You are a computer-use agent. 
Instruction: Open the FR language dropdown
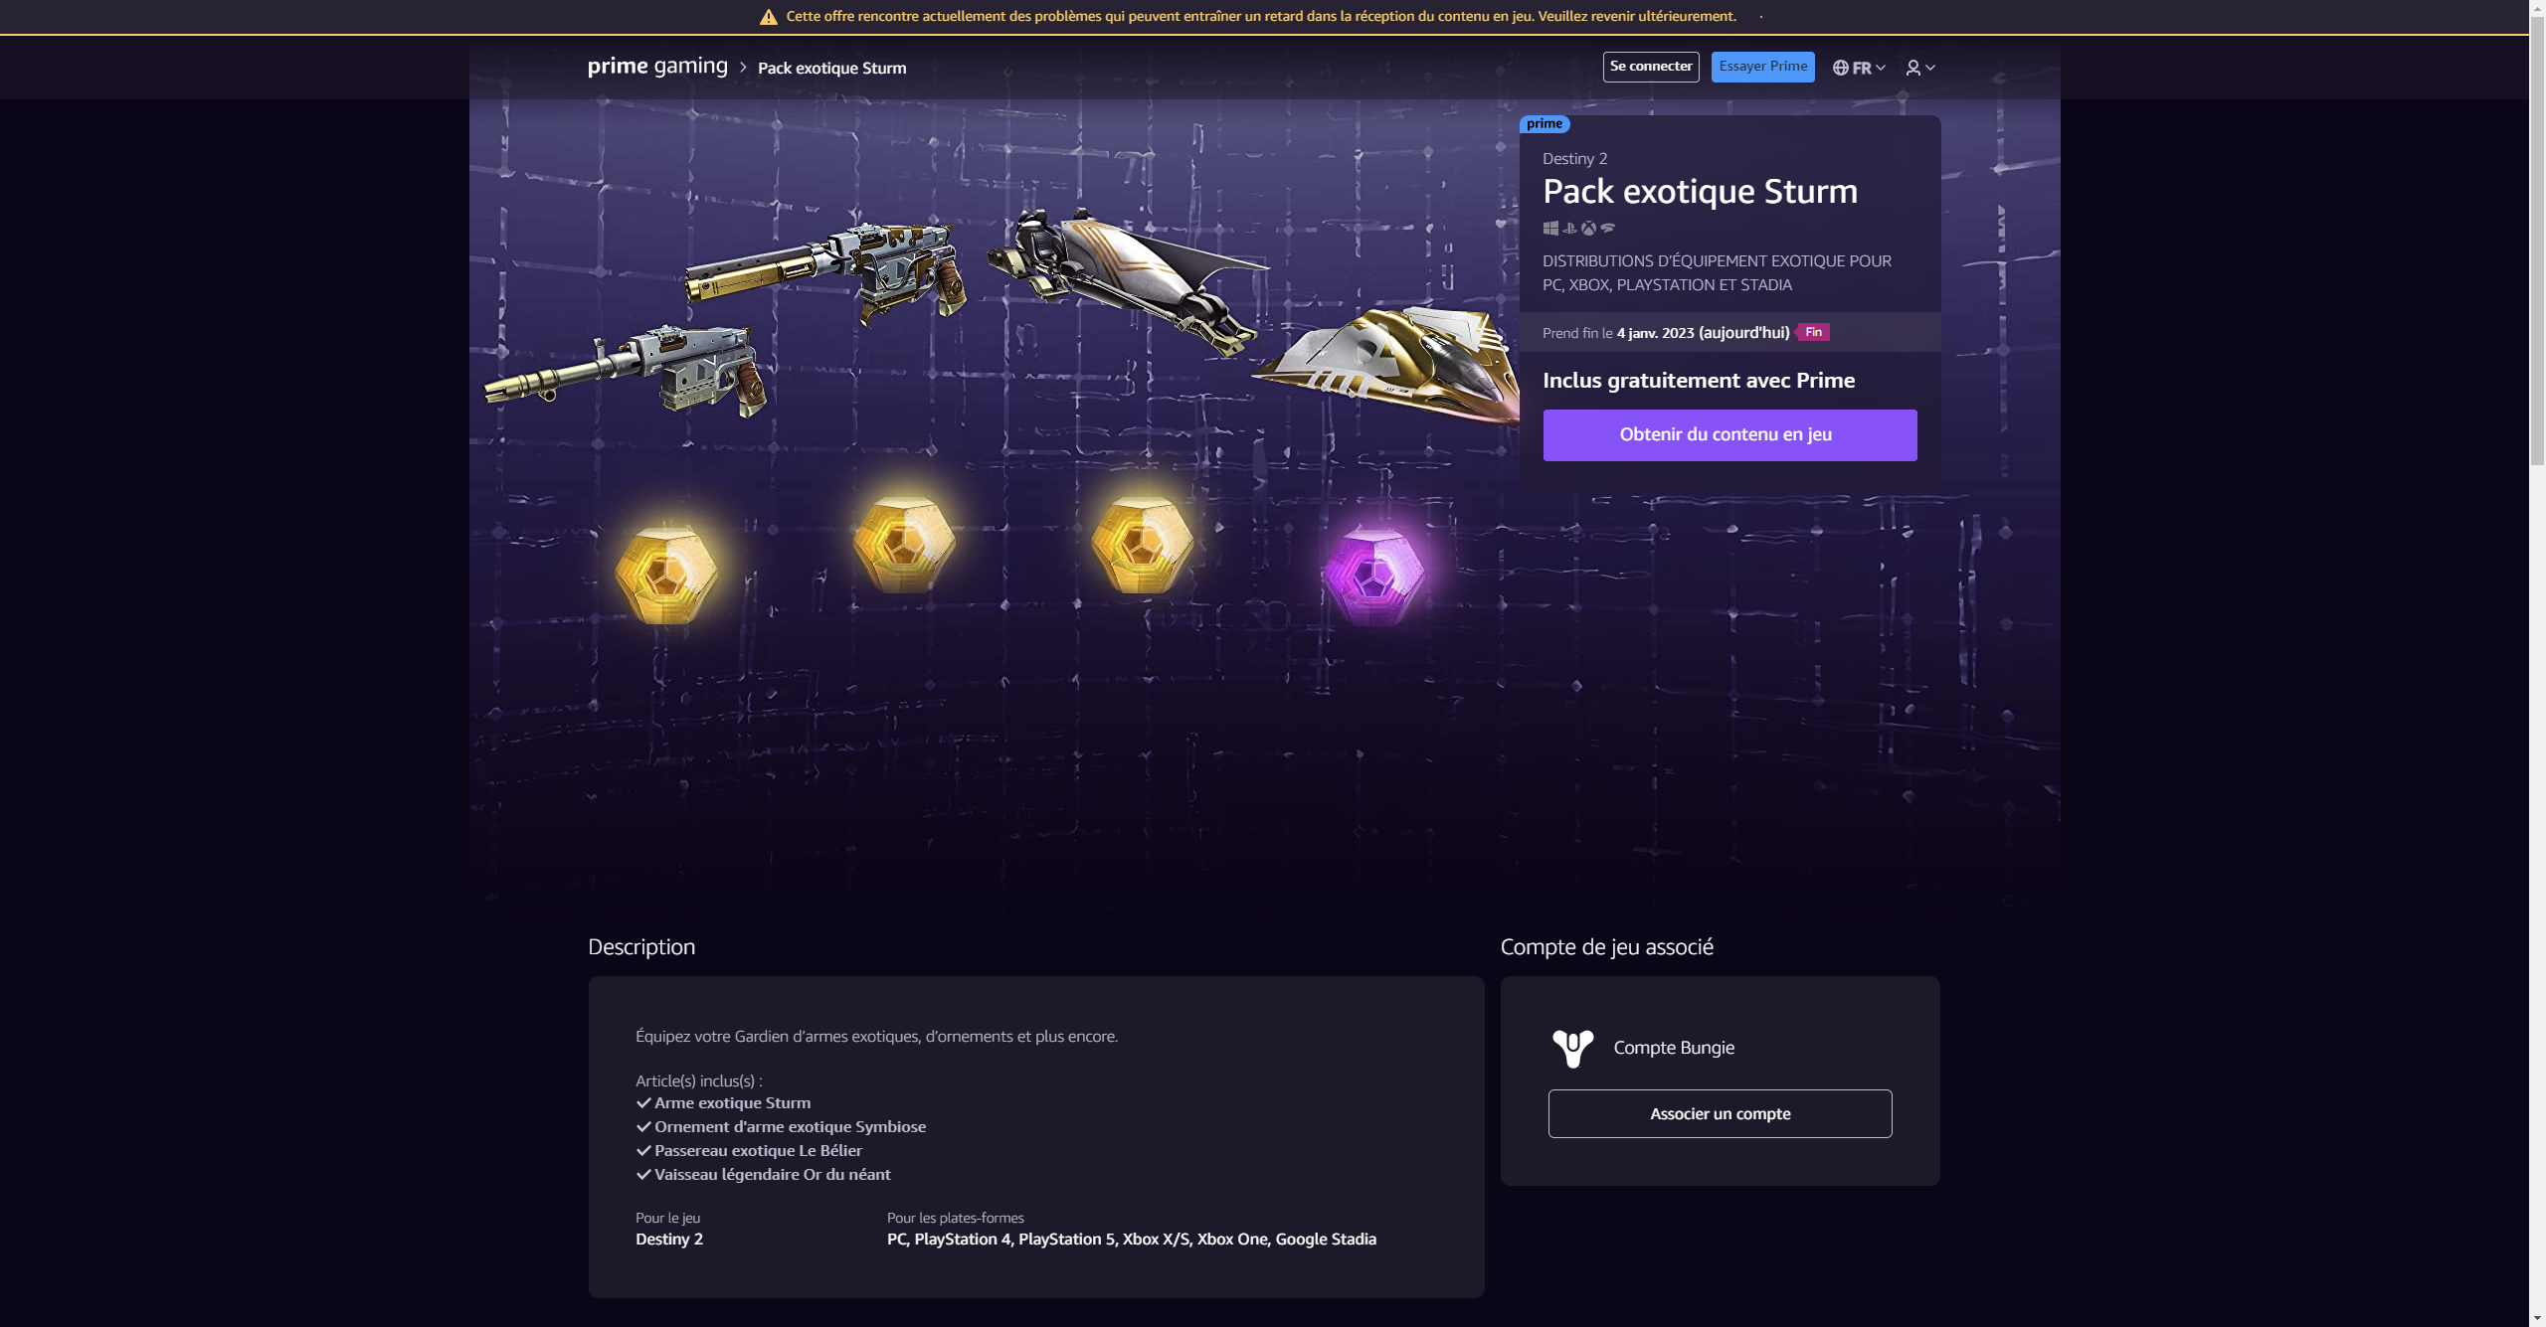(x=1859, y=68)
